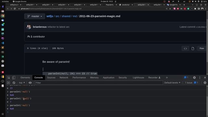Toggle the live expression eye icon
Viewport: 208px width, 117px height.
[x=30, y=83]
